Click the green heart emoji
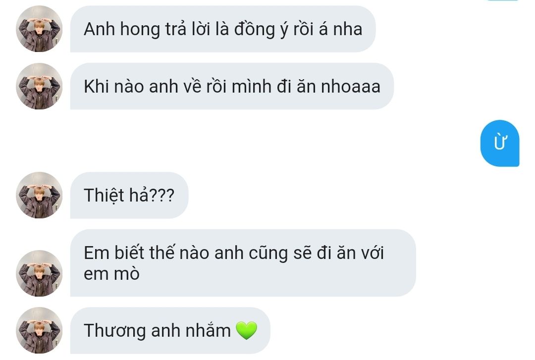Image resolution: width=535 pixels, height=360 pixels. click(247, 330)
